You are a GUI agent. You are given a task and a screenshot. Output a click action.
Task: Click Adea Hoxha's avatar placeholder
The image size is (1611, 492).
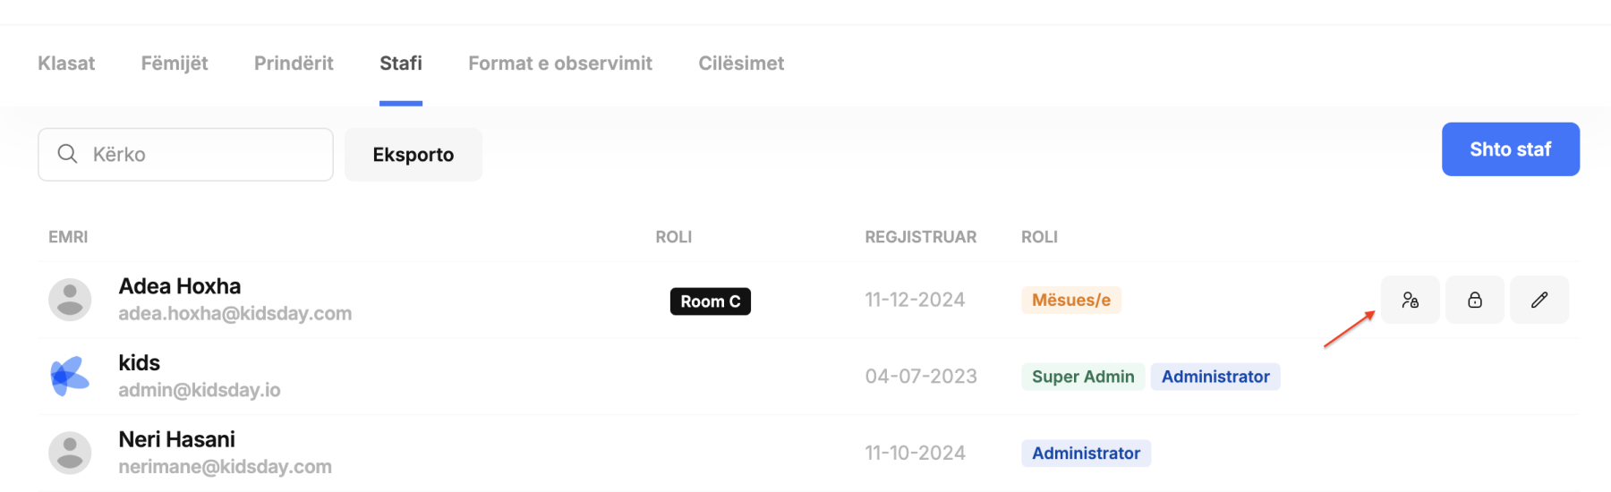[70, 300]
